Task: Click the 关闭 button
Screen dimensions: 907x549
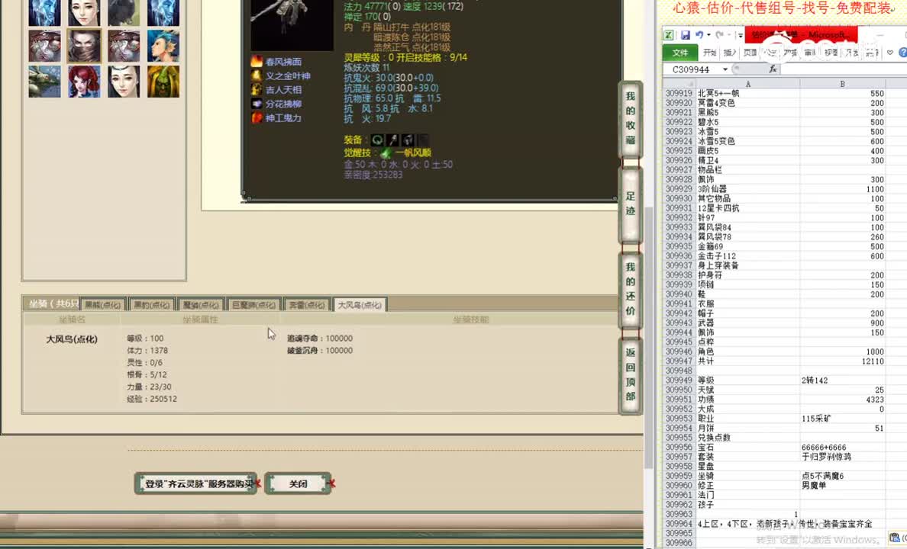Action: [298, 483]
